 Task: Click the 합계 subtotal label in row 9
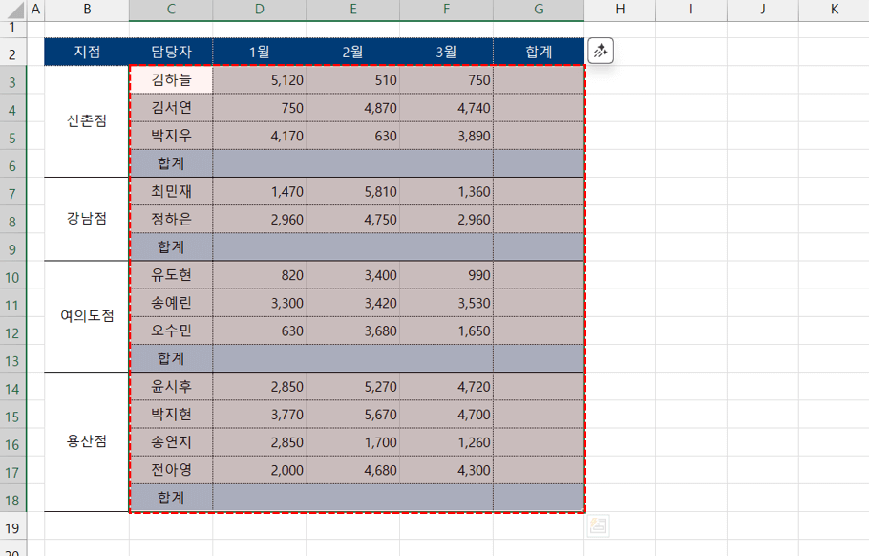171,246
